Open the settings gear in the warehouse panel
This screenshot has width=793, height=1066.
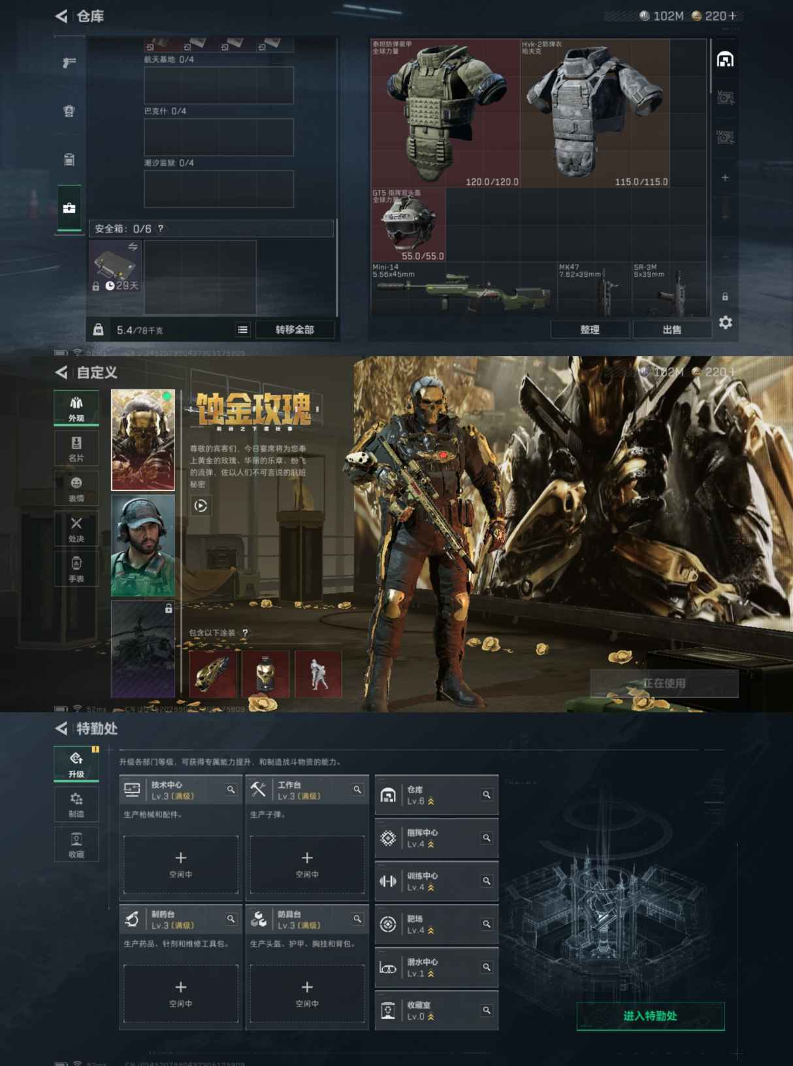pyautogui.click(x=725, y=323)
